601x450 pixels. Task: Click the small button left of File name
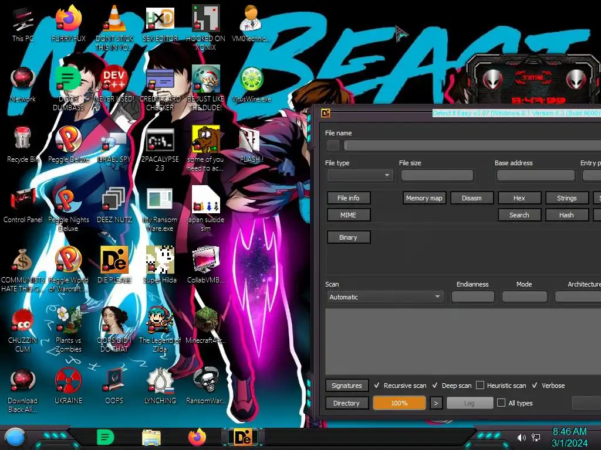pos(333,145)
